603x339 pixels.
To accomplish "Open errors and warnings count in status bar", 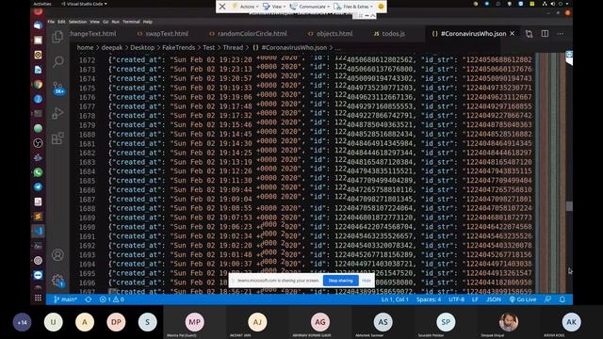I will coord(112,299).
